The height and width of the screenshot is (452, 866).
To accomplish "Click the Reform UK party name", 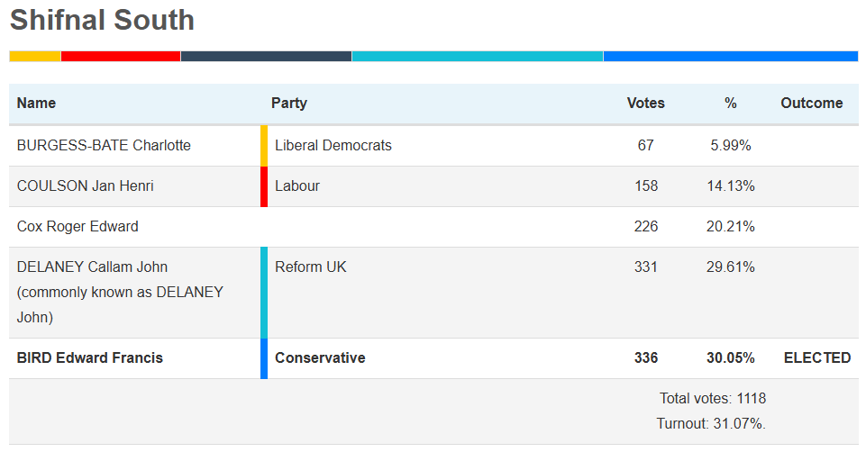I will [x=310, y=267].
